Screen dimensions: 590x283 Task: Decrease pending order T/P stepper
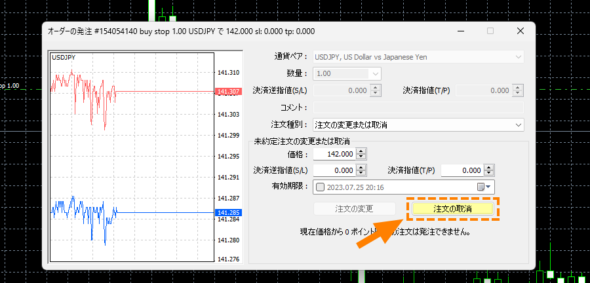pos(489,173)
